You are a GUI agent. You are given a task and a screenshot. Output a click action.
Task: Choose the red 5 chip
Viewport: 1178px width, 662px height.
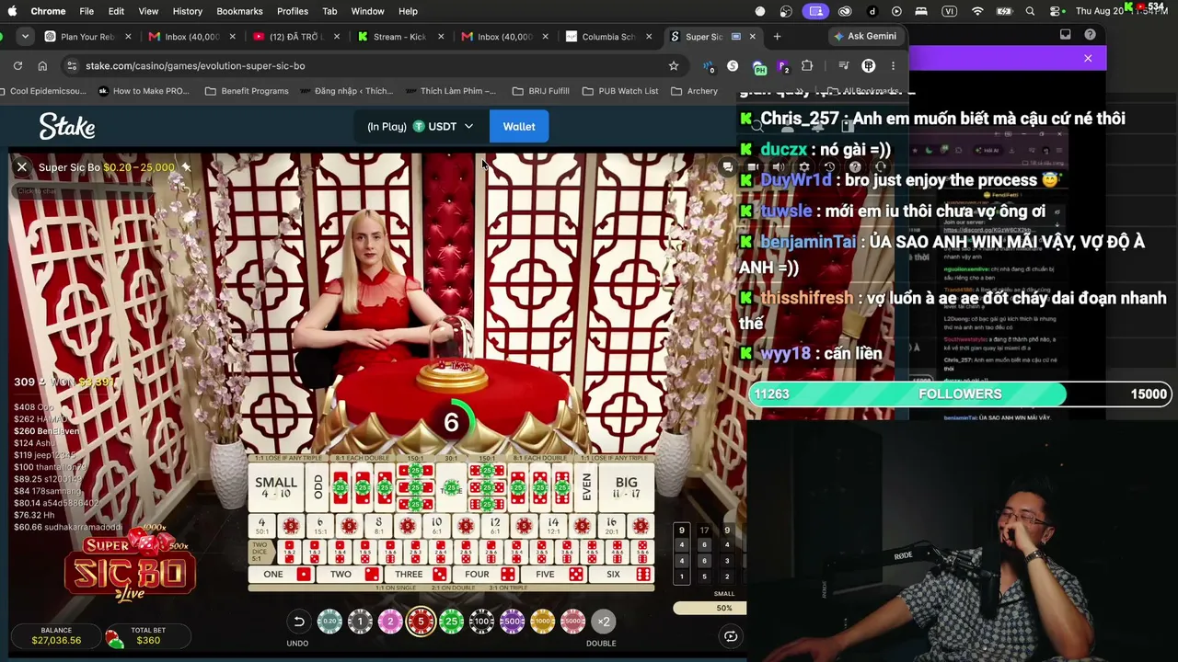click(421, 622)
